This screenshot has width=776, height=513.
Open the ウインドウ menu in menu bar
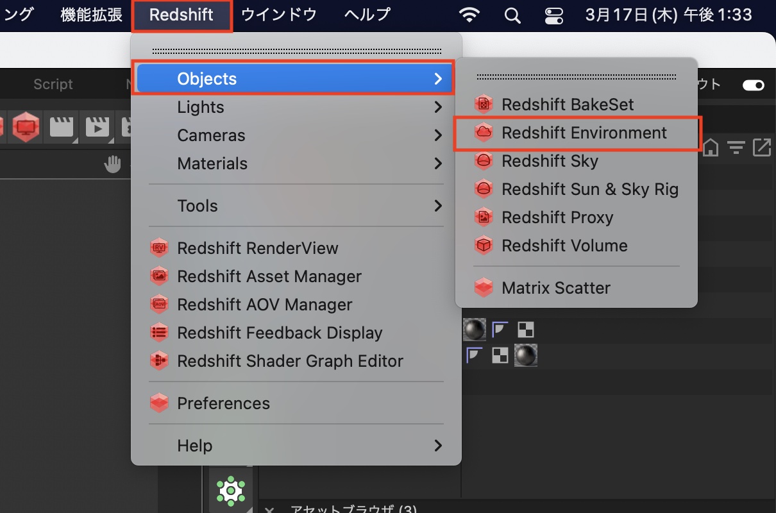[x=279, y=15]
